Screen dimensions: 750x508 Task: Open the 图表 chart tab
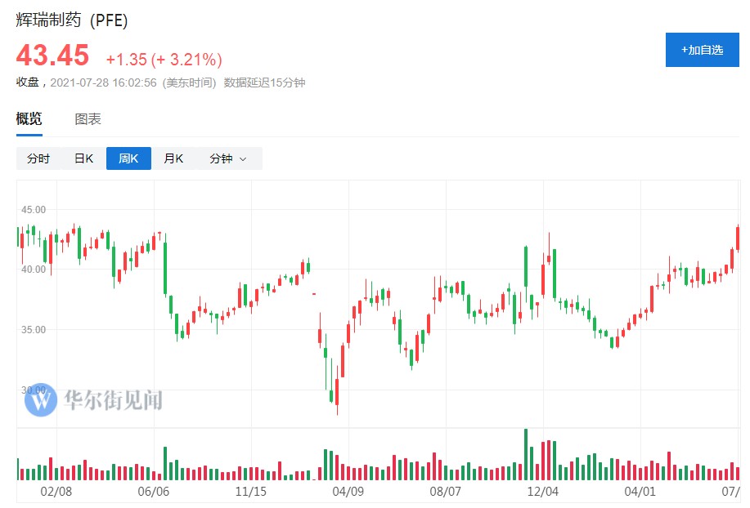(x=88, y=119)
